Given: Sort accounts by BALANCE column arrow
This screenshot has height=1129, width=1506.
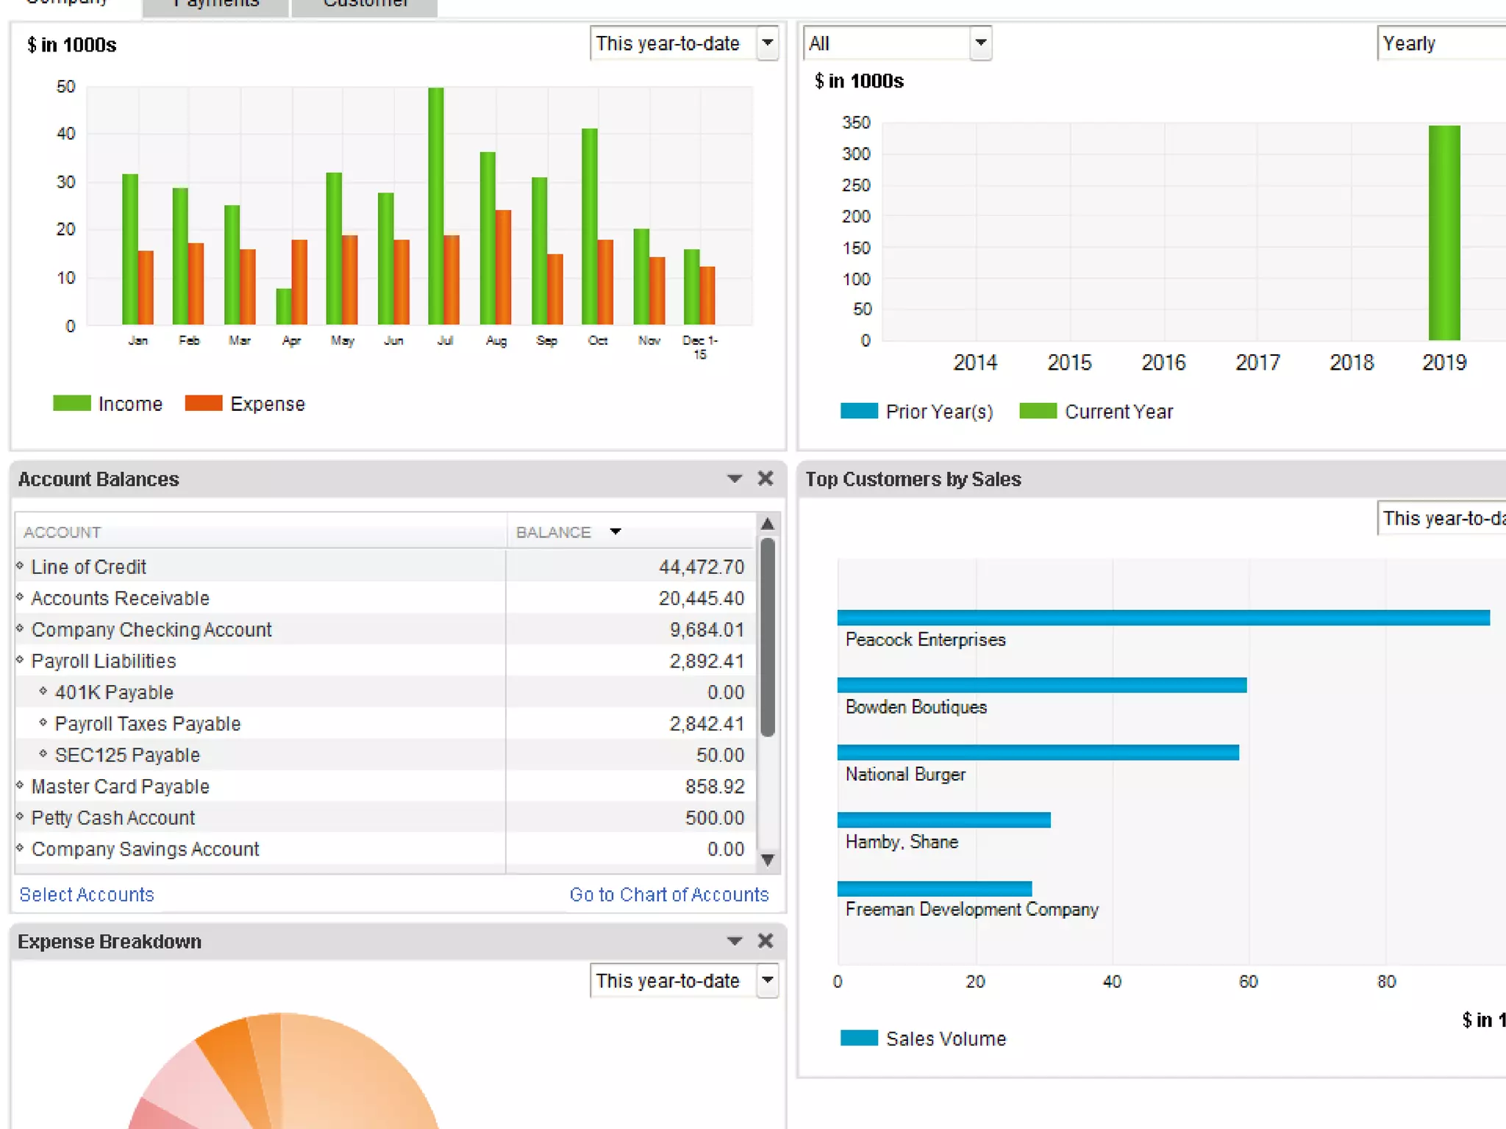Looking at the screenshot, I should point(615,531).
